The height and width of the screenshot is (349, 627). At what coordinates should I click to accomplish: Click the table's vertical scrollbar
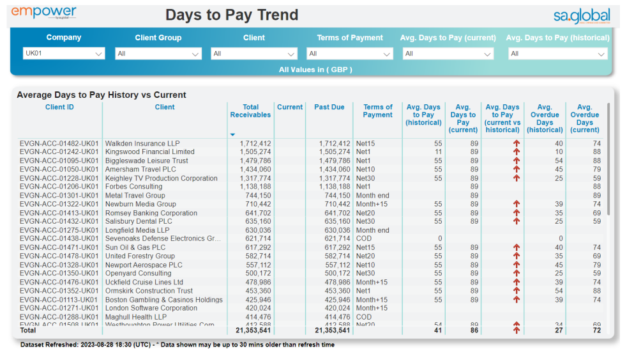(608, 159)
